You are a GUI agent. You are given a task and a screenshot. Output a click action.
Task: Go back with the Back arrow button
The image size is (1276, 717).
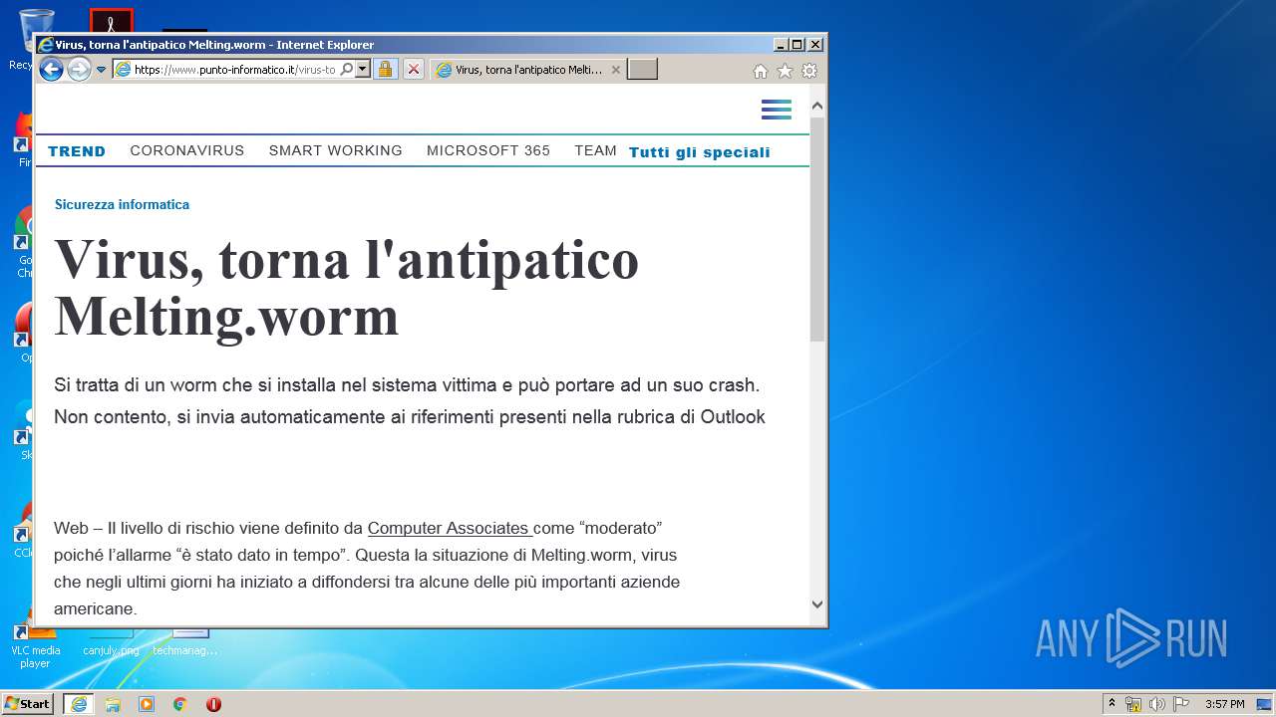point(51,69)
